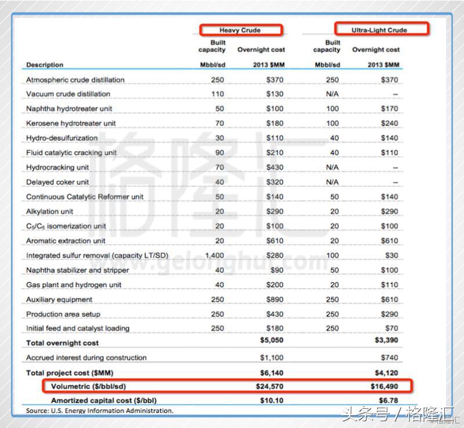Viewport: 464px width, 428px height.
Task: Select the "$10.10" amortized capital cost
Action: coord(271,401)
